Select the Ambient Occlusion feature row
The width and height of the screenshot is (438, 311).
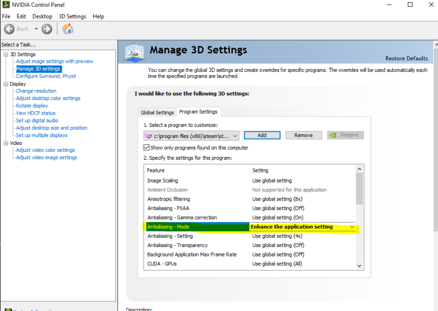pos(250,190)
